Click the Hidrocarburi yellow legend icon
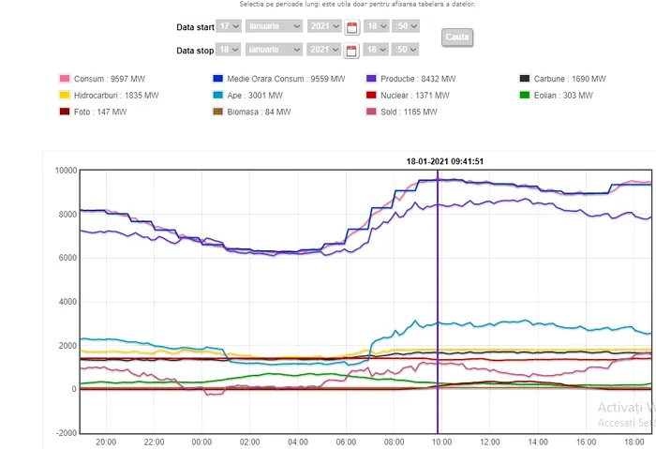This screenshot has width=656, height=449. point(66,96)
